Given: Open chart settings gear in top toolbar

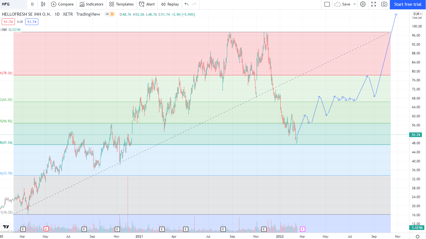Looking at the screenshot, I should 363,4.
